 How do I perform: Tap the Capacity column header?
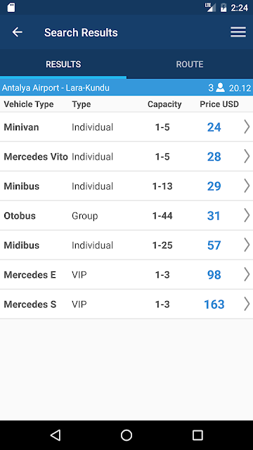[164, 104]
